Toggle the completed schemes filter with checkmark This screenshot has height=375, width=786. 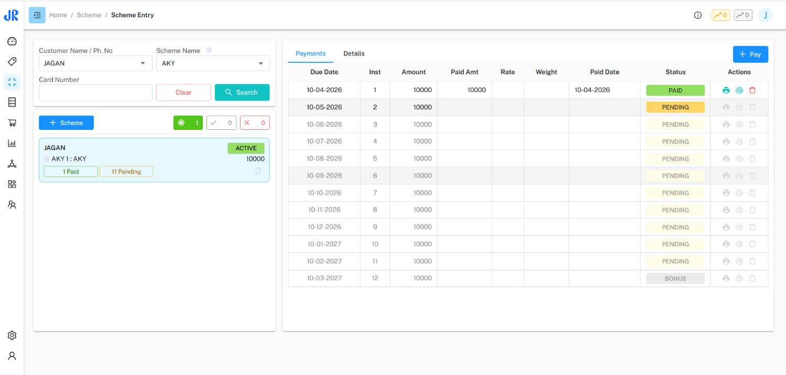coord(221,123)
